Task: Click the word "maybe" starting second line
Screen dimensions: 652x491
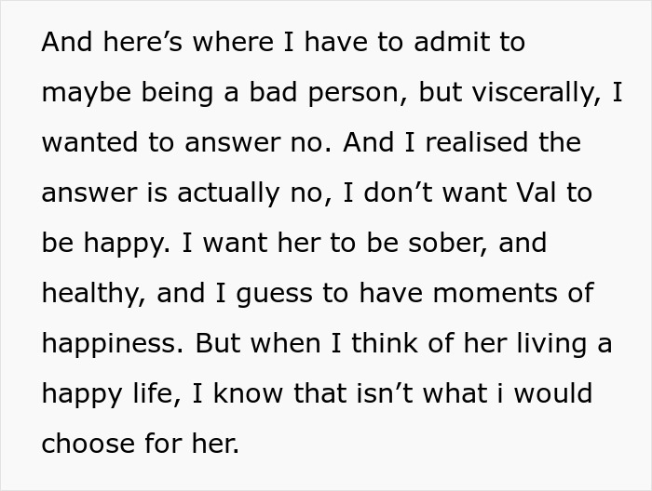Action: [89, 93]
